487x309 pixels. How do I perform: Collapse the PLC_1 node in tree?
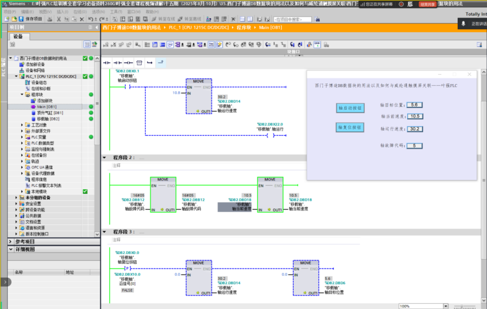click(16, 76)
